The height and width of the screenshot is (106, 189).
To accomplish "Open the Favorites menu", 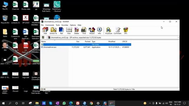I will click(x=65, y=25).
